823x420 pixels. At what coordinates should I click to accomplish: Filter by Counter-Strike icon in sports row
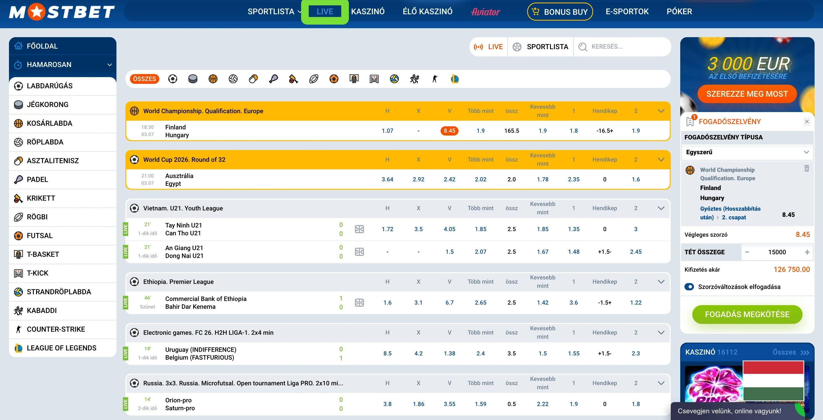[434, 79]
